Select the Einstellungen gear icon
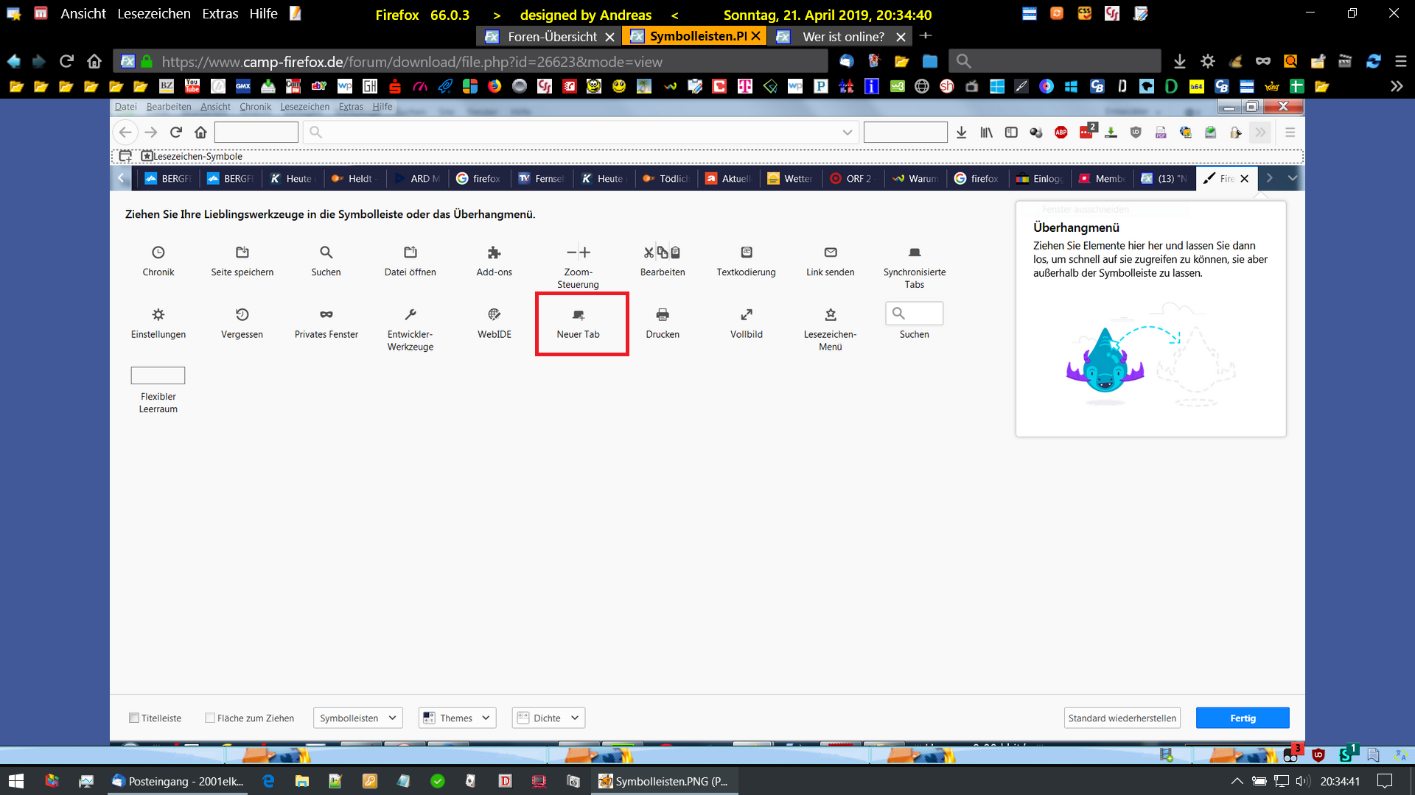Screen dimensions: 1415x795 [x=158, y=315]
